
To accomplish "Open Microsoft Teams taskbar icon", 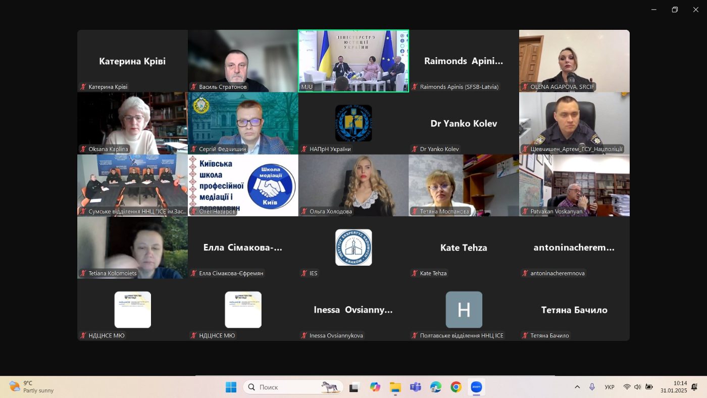I will click(416, 387).
